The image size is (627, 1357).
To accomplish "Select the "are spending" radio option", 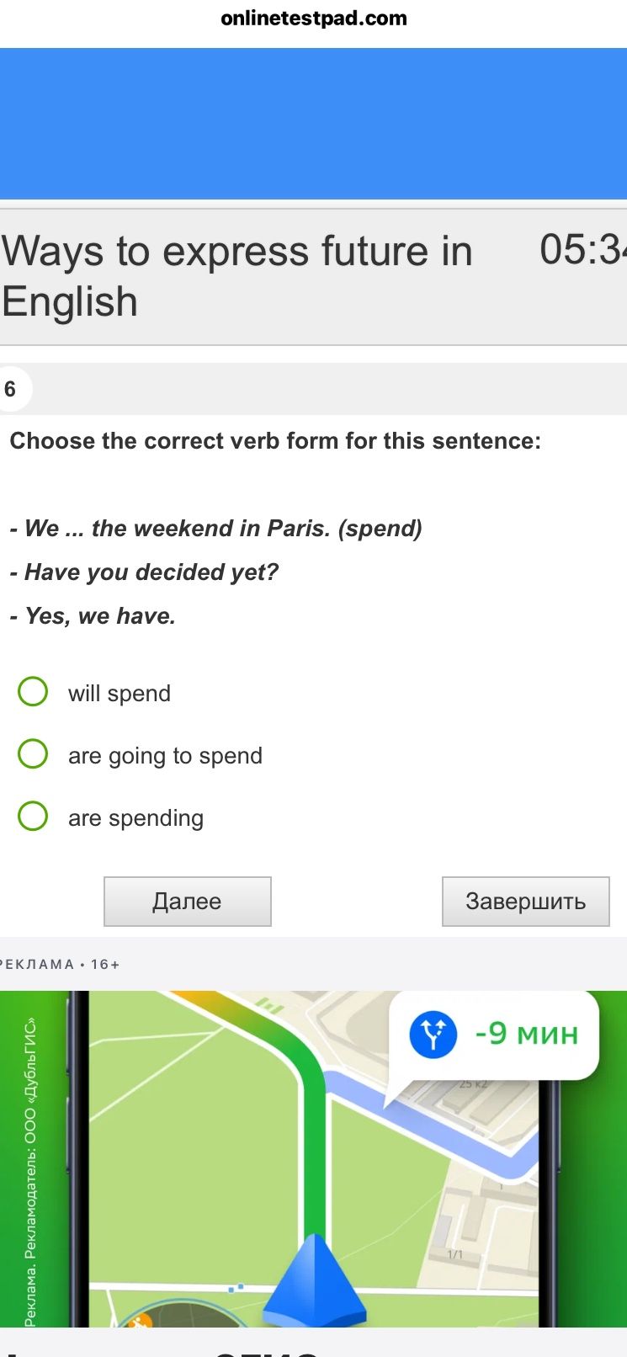I will [33, 817].
